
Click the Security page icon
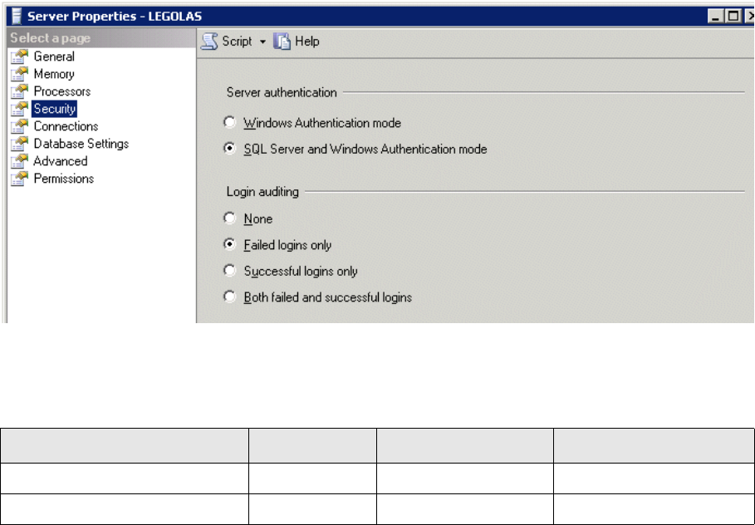(x=19, y=109)
